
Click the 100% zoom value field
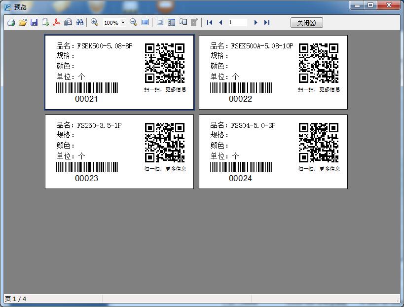(111, 23)
